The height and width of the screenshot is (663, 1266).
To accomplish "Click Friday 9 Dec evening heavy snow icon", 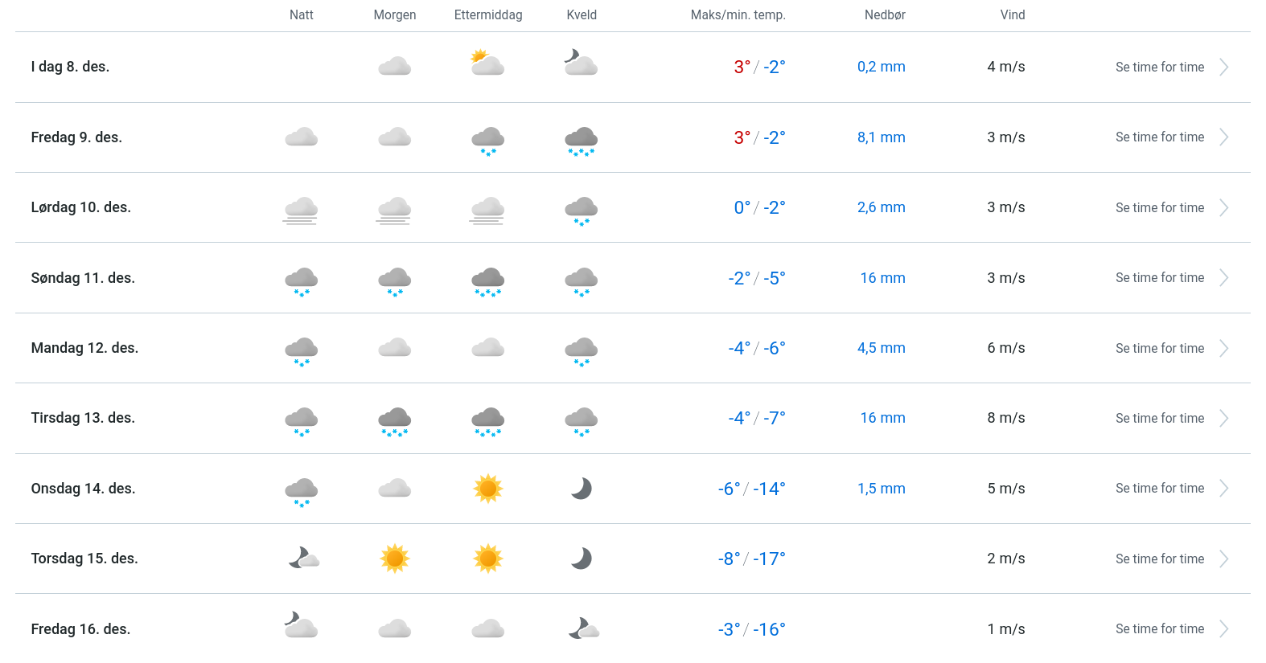I will coord(581,141).
